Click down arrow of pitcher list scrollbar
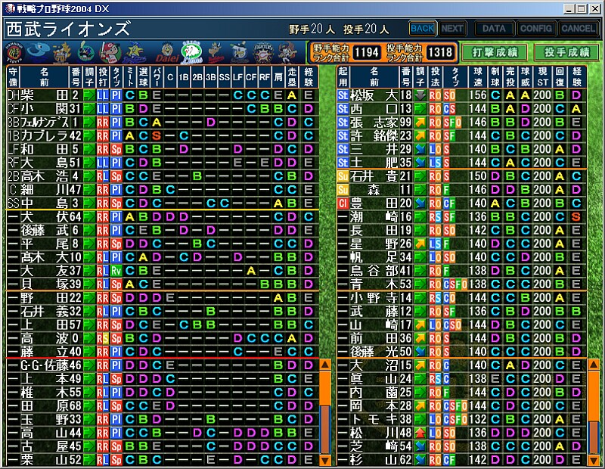Viewport: 605px width, 469px height. tap(593, 460)
